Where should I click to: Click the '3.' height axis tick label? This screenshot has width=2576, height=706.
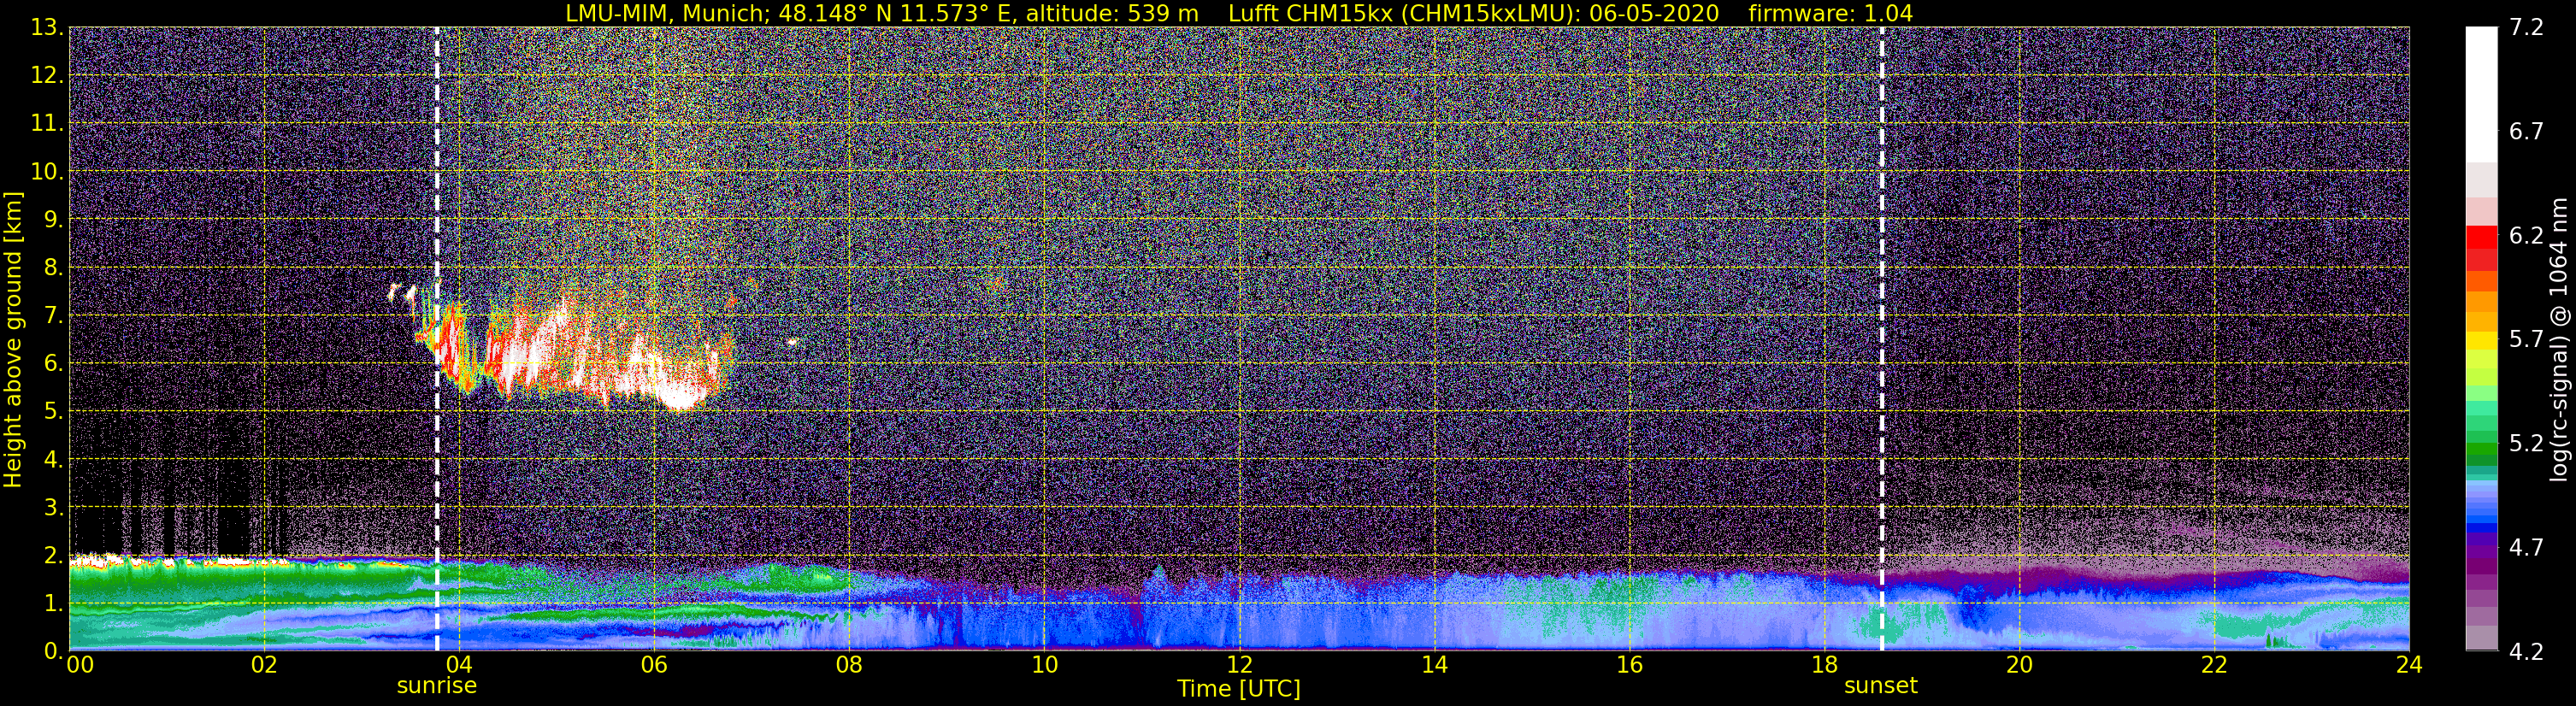coord(53,507)
